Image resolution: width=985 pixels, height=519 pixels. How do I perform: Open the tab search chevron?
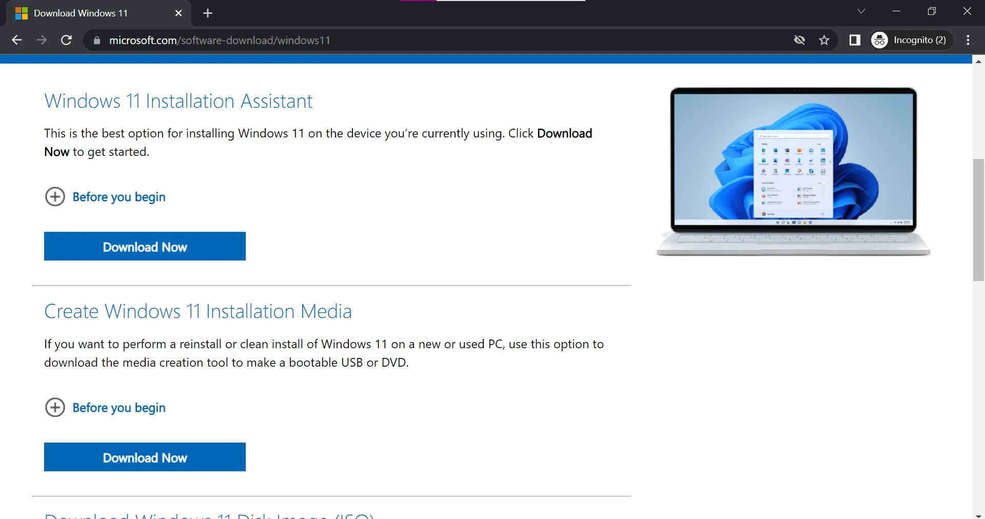coord(861,11)
